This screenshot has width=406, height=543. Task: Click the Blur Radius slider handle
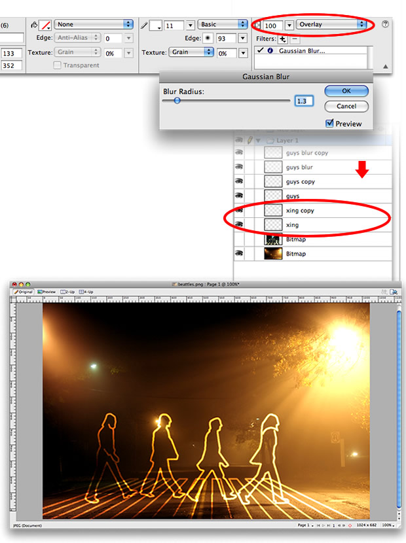point(177,101)
